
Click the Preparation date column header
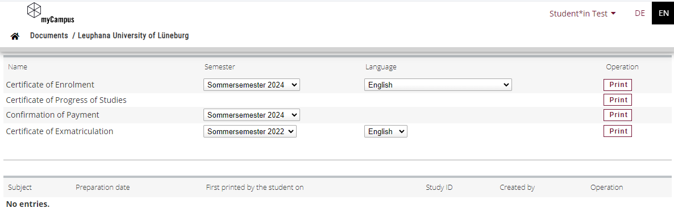[103, 188]
